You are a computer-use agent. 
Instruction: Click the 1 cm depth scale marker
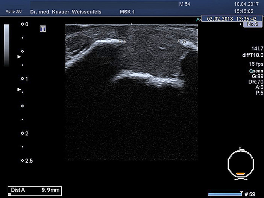pyautogui.click(x=24, y=79)
